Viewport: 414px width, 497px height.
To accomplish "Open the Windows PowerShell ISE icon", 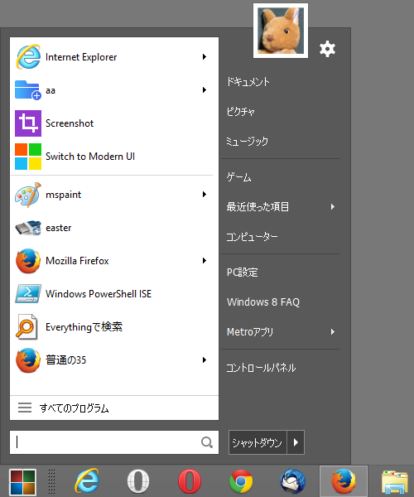I will tap(28, 294).
